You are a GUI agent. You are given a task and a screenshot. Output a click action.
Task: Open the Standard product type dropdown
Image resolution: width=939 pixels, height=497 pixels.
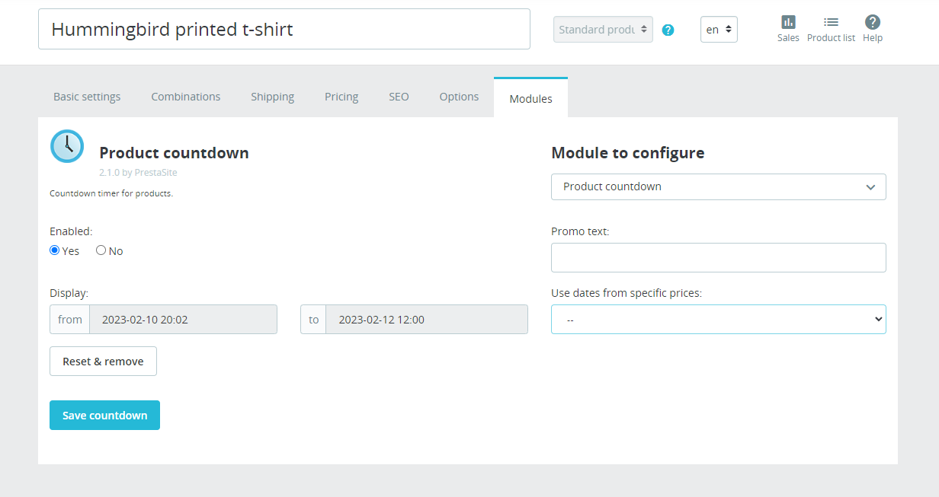tap(603, 30)
